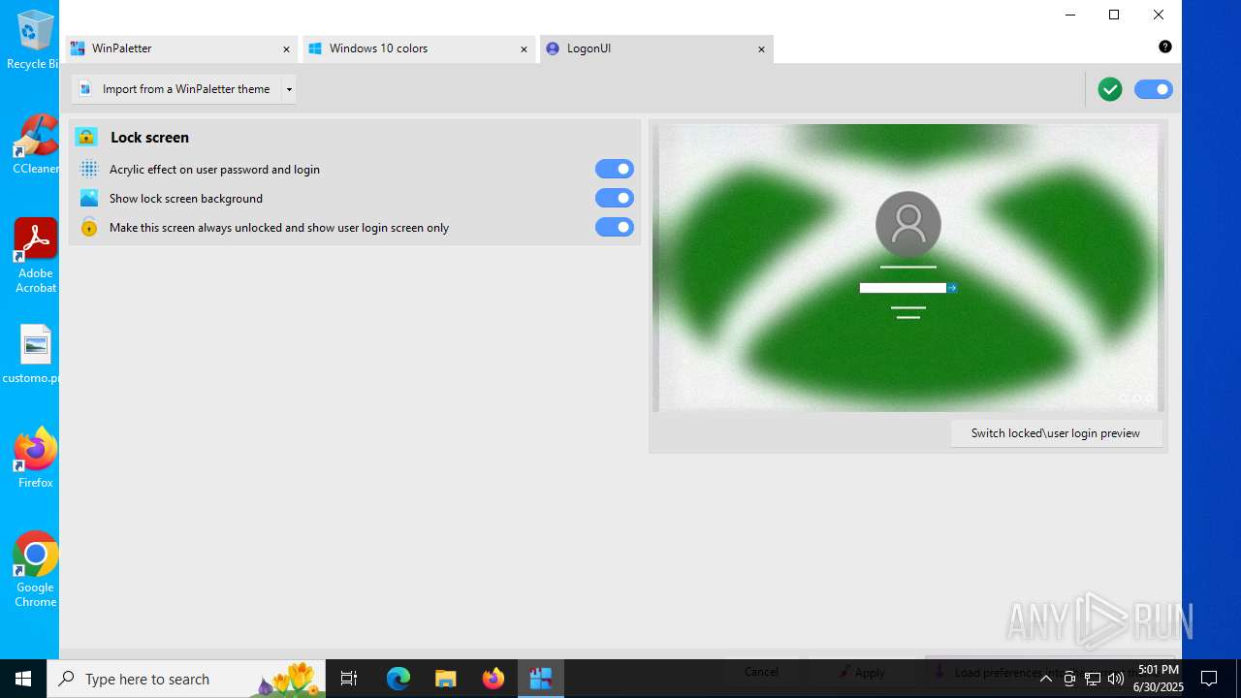The image size is (1241, 698).
Task: Click Switch locked\user login preview button
Action: point(1056,433)
